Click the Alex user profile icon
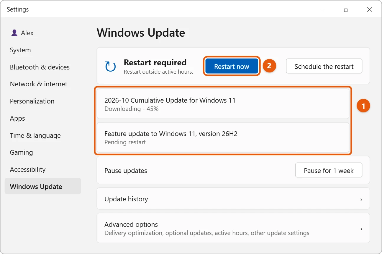Viewport: 382px width, 254px height. 14,33
